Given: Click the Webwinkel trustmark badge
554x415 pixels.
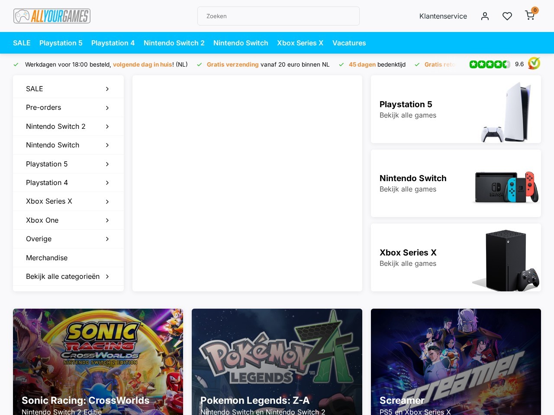Looking at the screenshot, I should 534,64.
